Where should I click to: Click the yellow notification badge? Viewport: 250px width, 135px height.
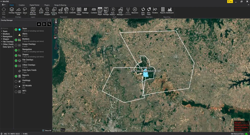230,2
